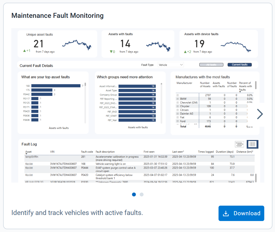Click the first carousel navigation dot
Image resolution: width=275 pixels, height=232 pixels.
[134, 194]
